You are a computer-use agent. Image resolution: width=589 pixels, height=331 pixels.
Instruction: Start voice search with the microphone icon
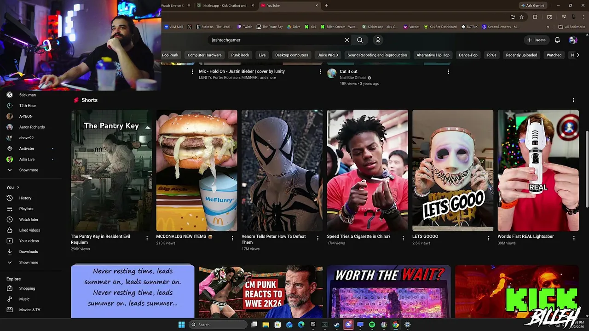(378, 40)
